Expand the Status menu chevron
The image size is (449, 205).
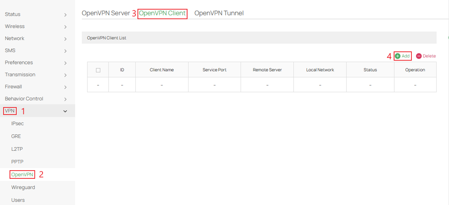click(x=65, y=15)
